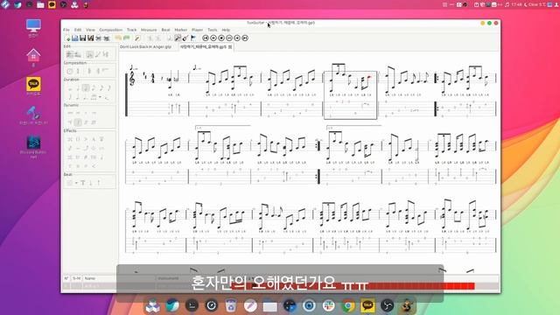This screenshot has height=315, width=560.
Task: Jump to last measure with transport button
Action: coord(245,38)
